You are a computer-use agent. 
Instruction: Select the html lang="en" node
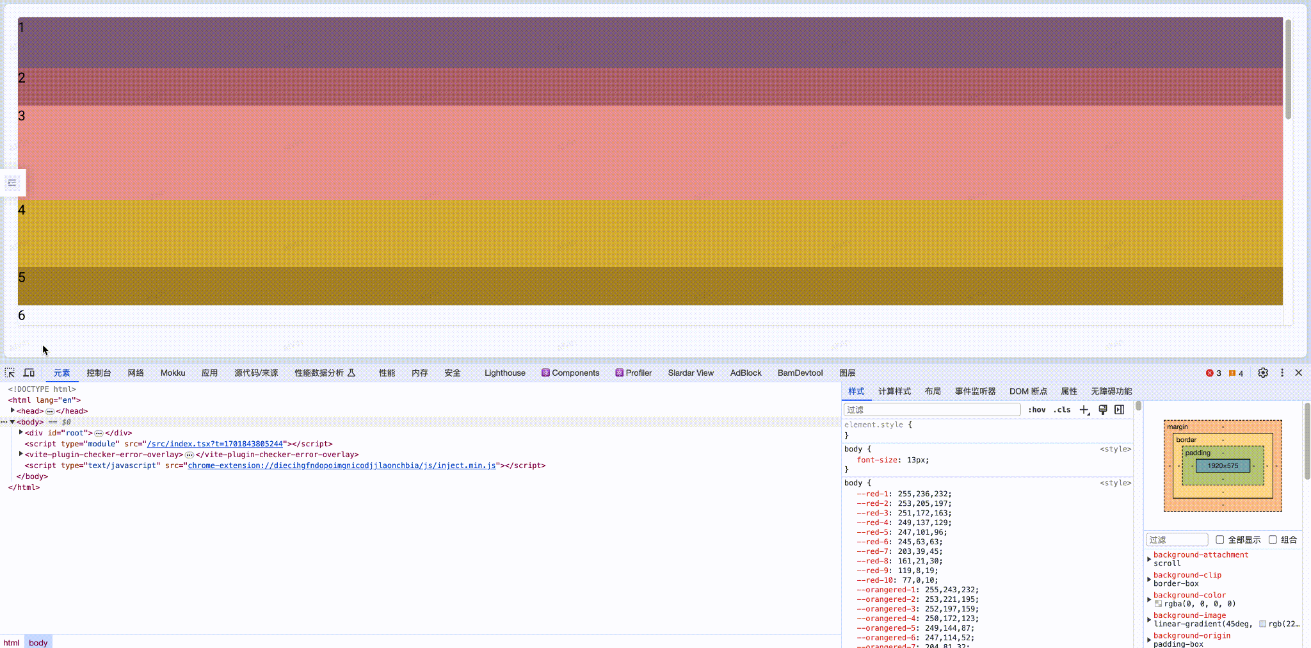point(44,400)
